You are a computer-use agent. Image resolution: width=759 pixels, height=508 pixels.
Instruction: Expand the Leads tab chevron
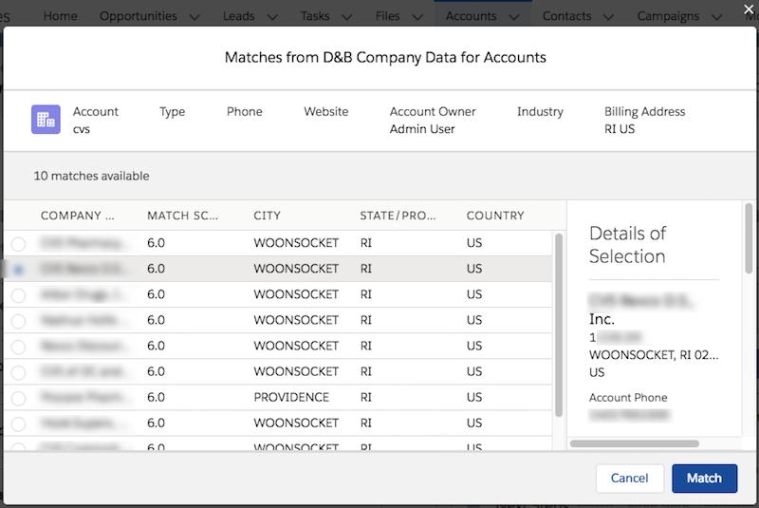pos(272,17)
